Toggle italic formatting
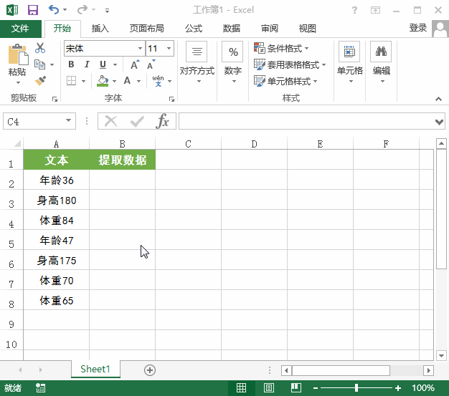The image size is (449, 396). tap(86, 64)
